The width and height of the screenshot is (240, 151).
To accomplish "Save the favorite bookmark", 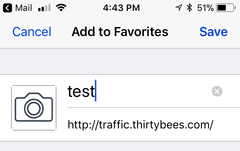I will pos(213,32).
